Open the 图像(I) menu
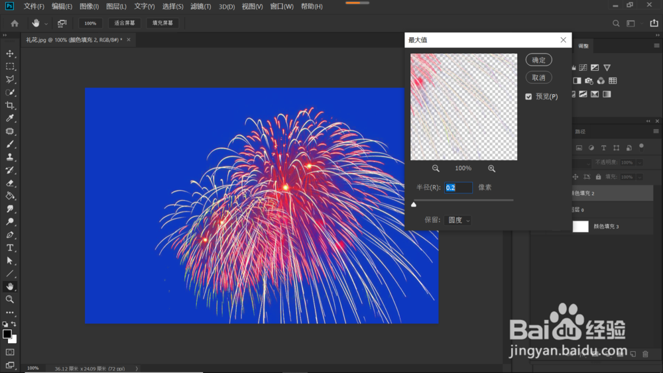This screenshot has width=663, height=373. [x=90, y=7]
